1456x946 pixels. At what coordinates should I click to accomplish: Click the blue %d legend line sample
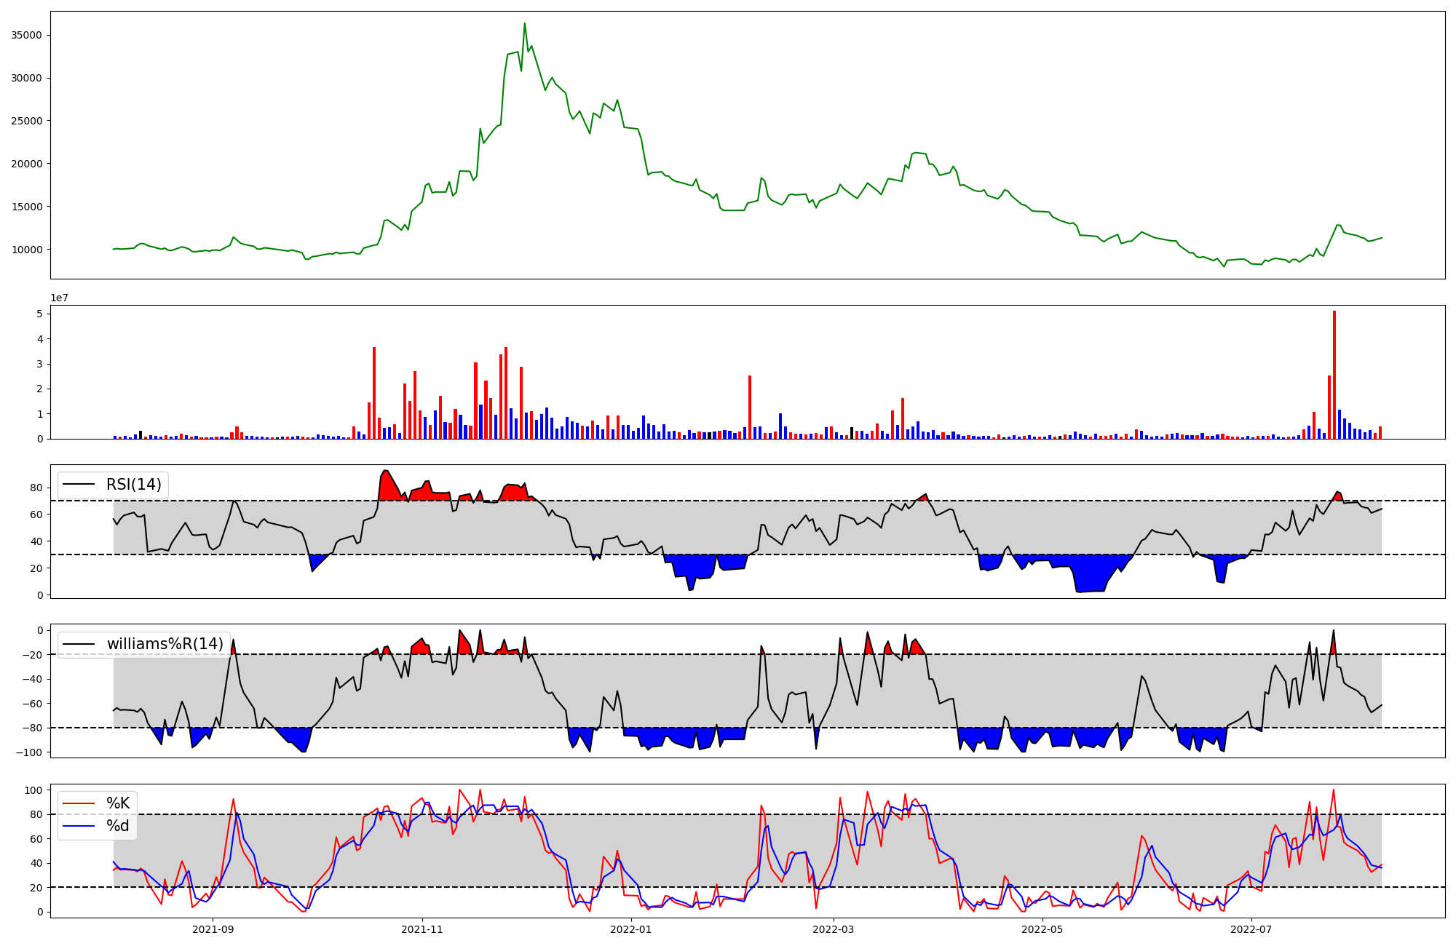[x=79, y=826]
